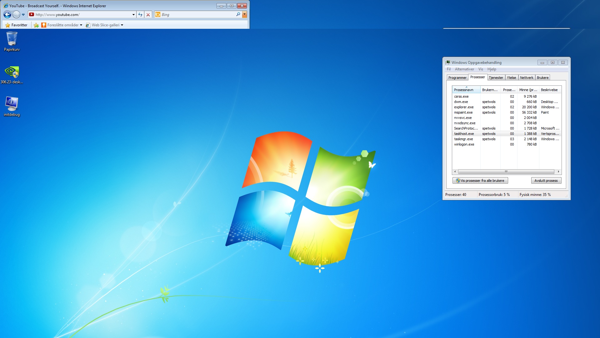Select the 306.23-desk NVIDIA installer icon
The width and height of the screenshot is (600, 338).
tap(12, 75)
